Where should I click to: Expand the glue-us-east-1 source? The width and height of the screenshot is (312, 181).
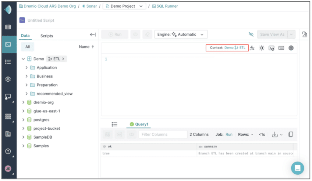pos(23,111)
